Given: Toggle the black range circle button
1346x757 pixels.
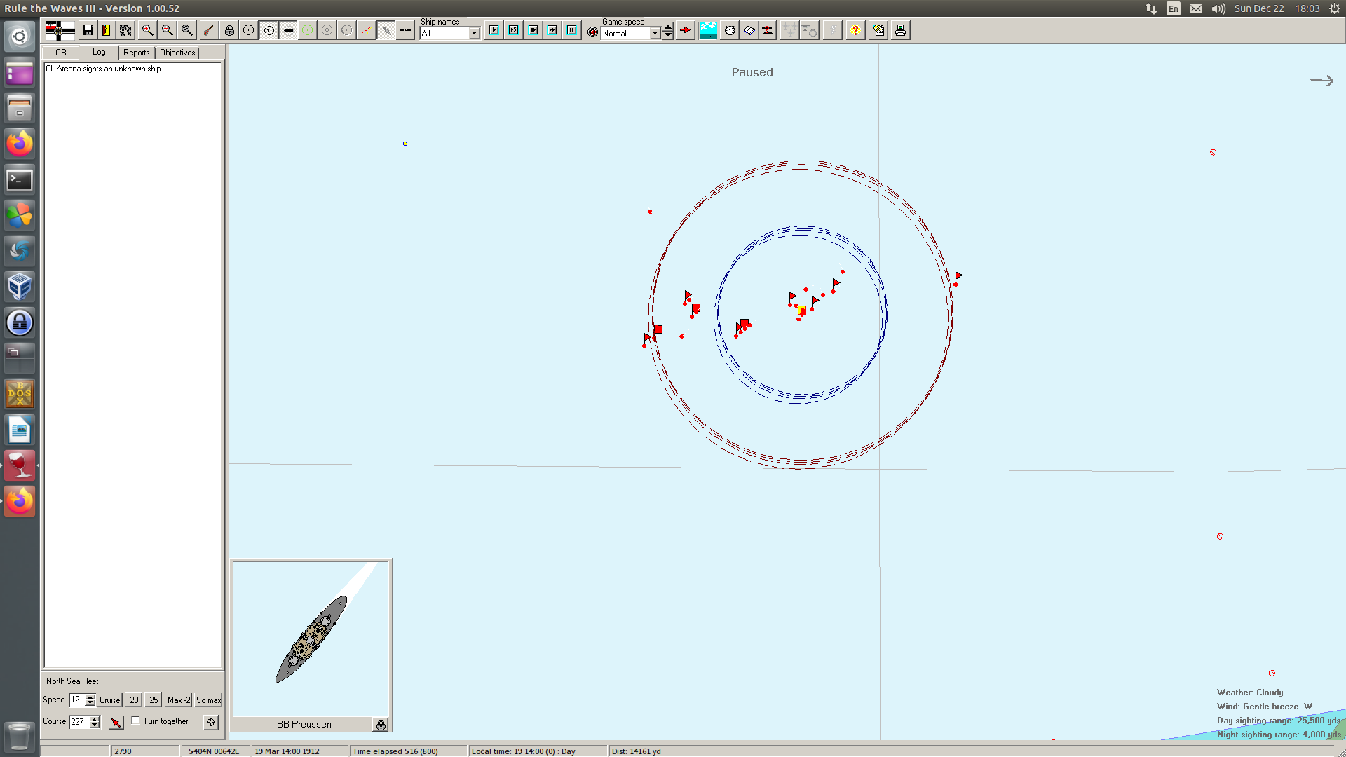Looking at the screenshot, I should 249,30.
